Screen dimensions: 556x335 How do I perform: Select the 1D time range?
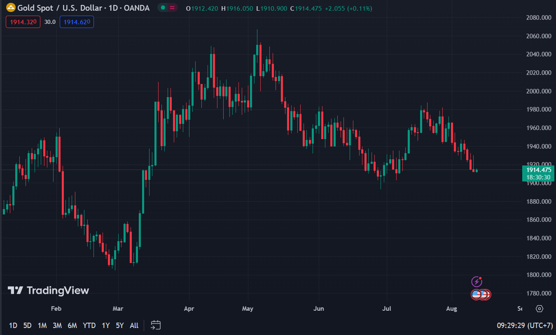point(13,326)
